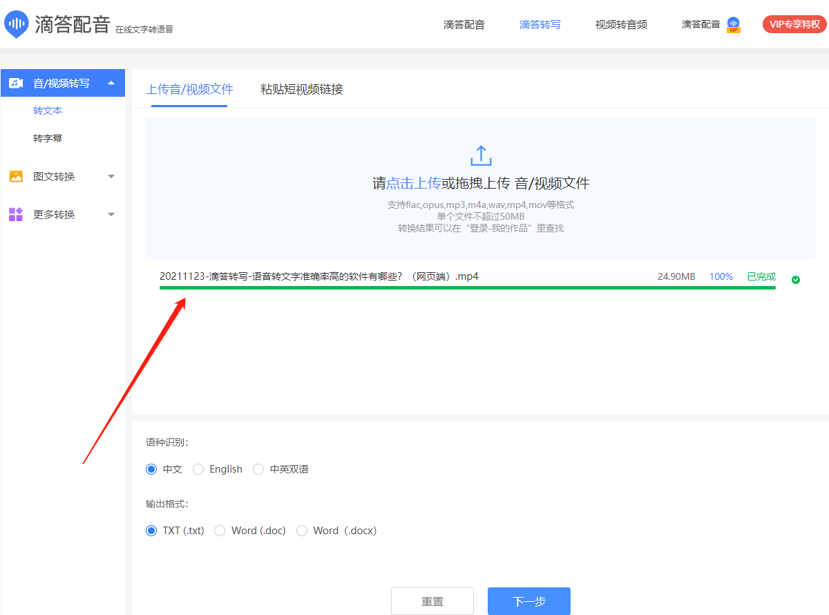The width and height of the screenshot is (829, 615).
Task: Open 视频转音频 in top navigation
Action: 621,25
